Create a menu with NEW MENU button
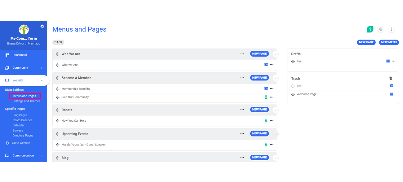The image size is (403, 182). point(389,42)
